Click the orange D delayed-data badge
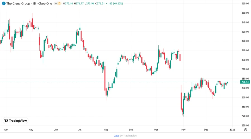 tap(59, 3)
